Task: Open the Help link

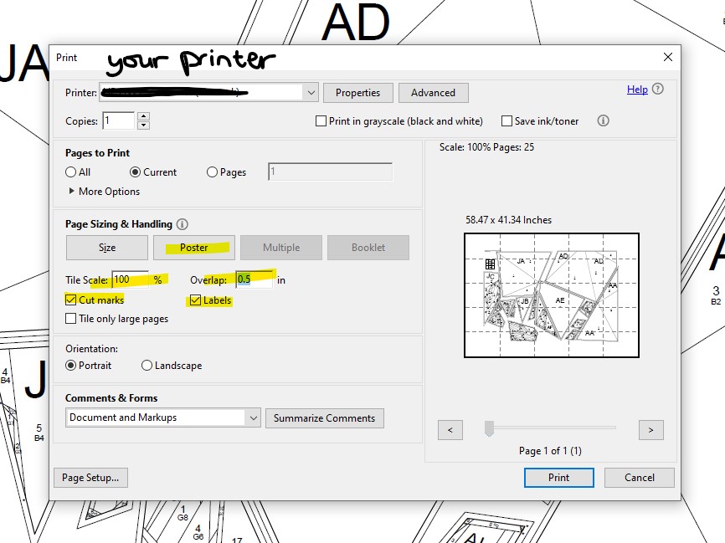Action: tap(637, 89)
